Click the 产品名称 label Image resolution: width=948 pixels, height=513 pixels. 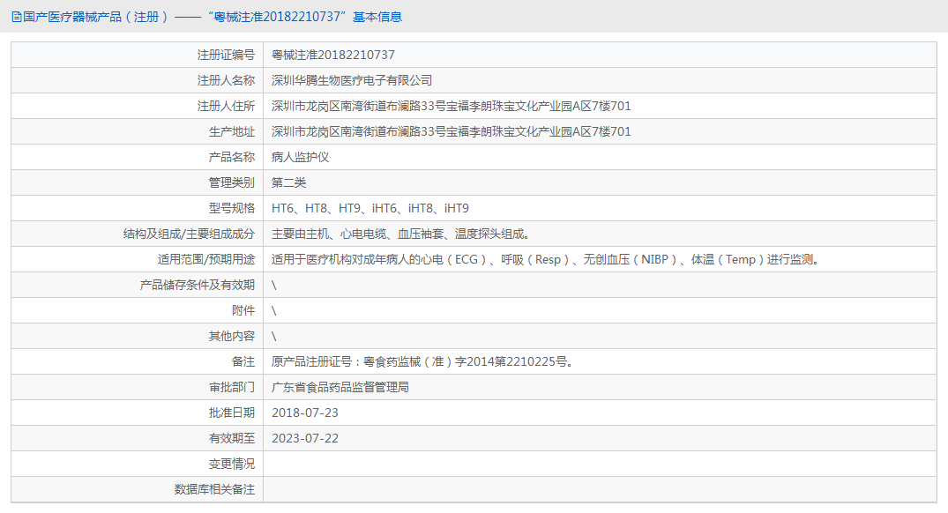[x=232, y=157]
